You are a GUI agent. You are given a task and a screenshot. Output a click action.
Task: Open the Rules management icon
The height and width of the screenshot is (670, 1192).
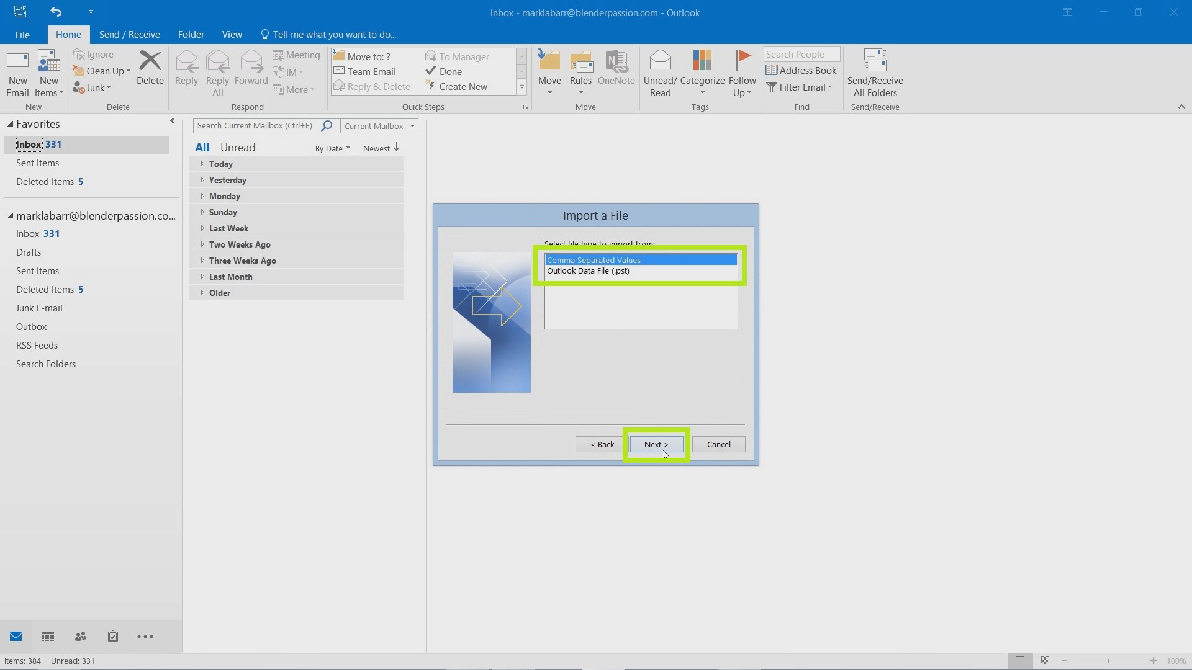(x=582, y=73)
